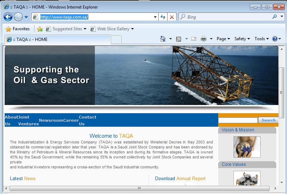The image size is (287, 194).
Task: Click the vertical scrollbar thumb
Action: coord(281,93)
